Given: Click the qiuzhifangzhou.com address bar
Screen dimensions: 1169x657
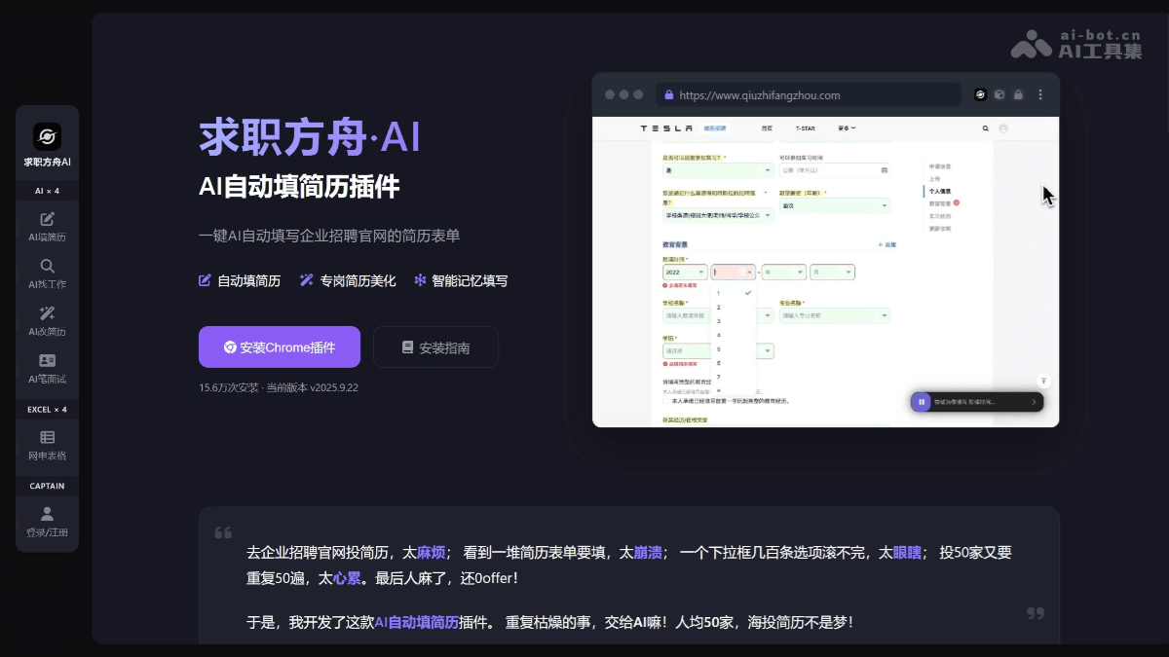Looking at the screenshot, I should pyautogui.click(x=809, y=94).
